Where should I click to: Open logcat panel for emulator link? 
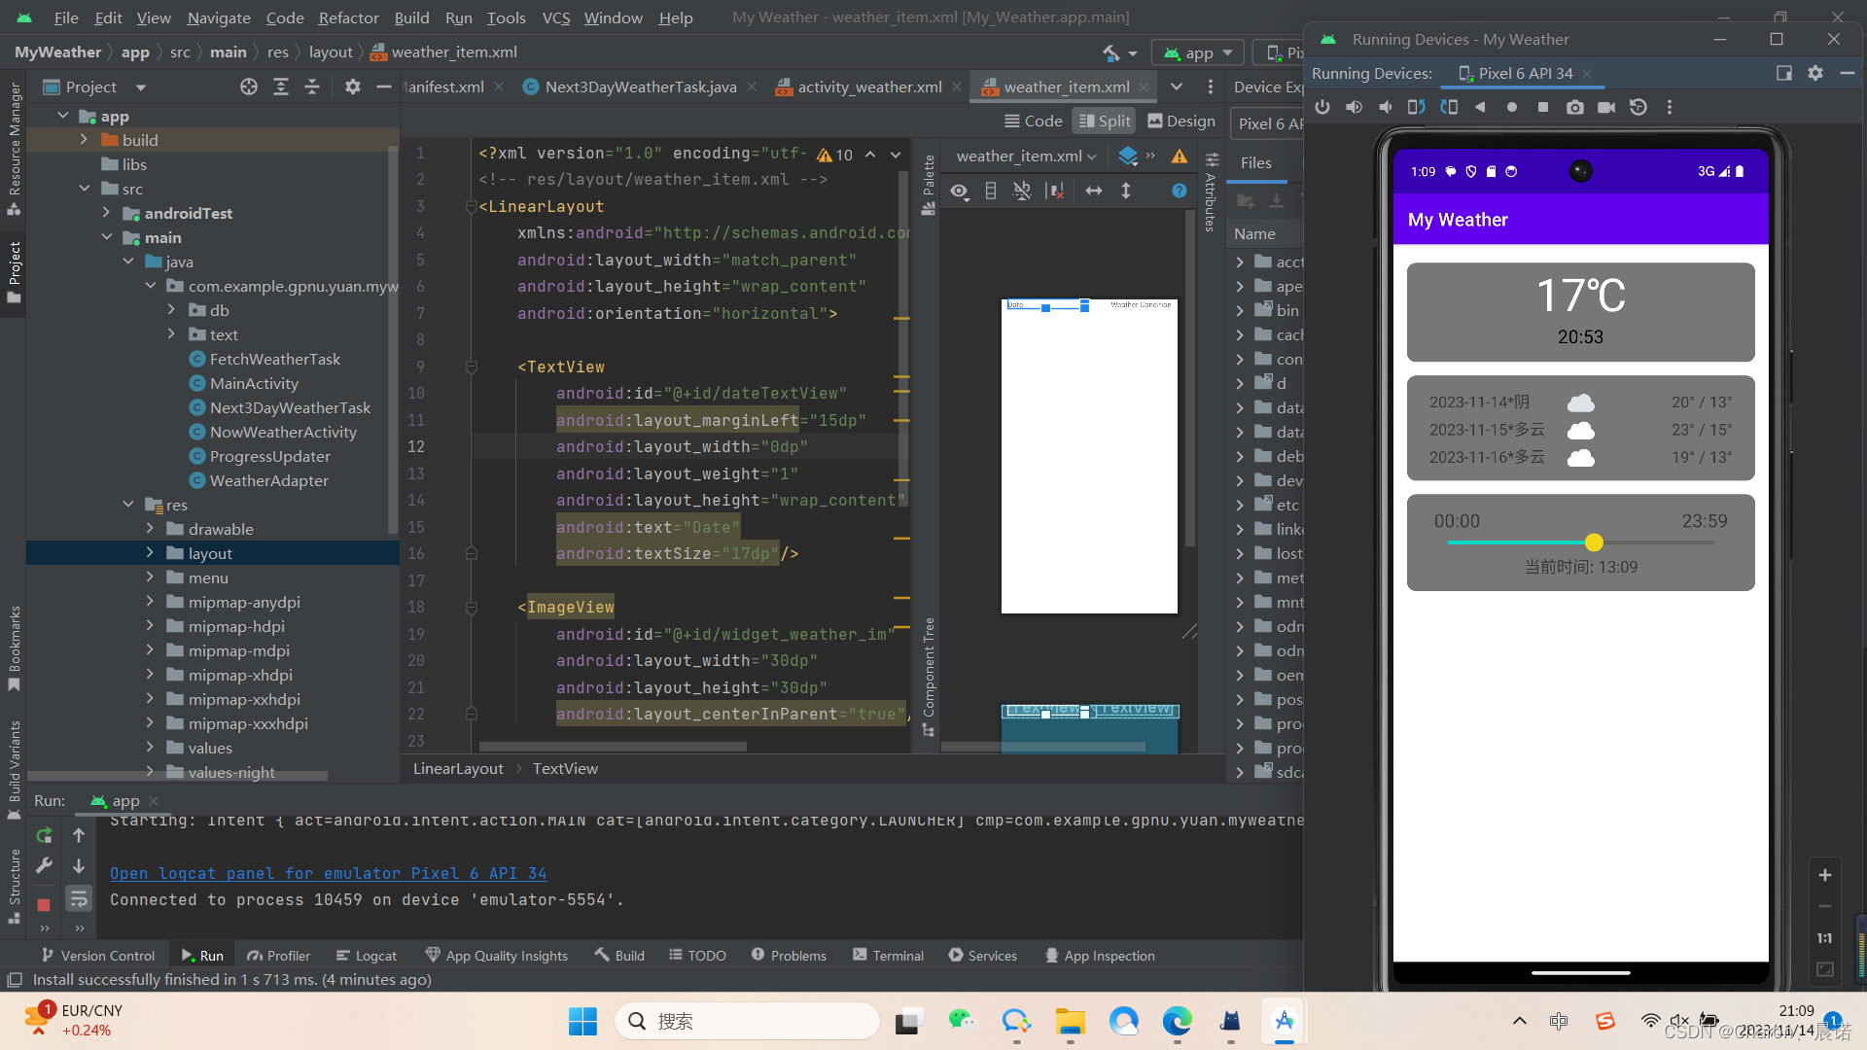click(328, 873)
